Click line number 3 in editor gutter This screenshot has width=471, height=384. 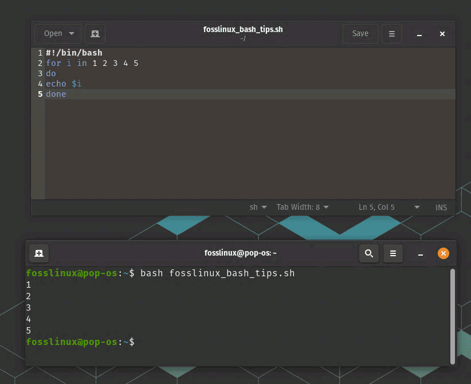40,73
